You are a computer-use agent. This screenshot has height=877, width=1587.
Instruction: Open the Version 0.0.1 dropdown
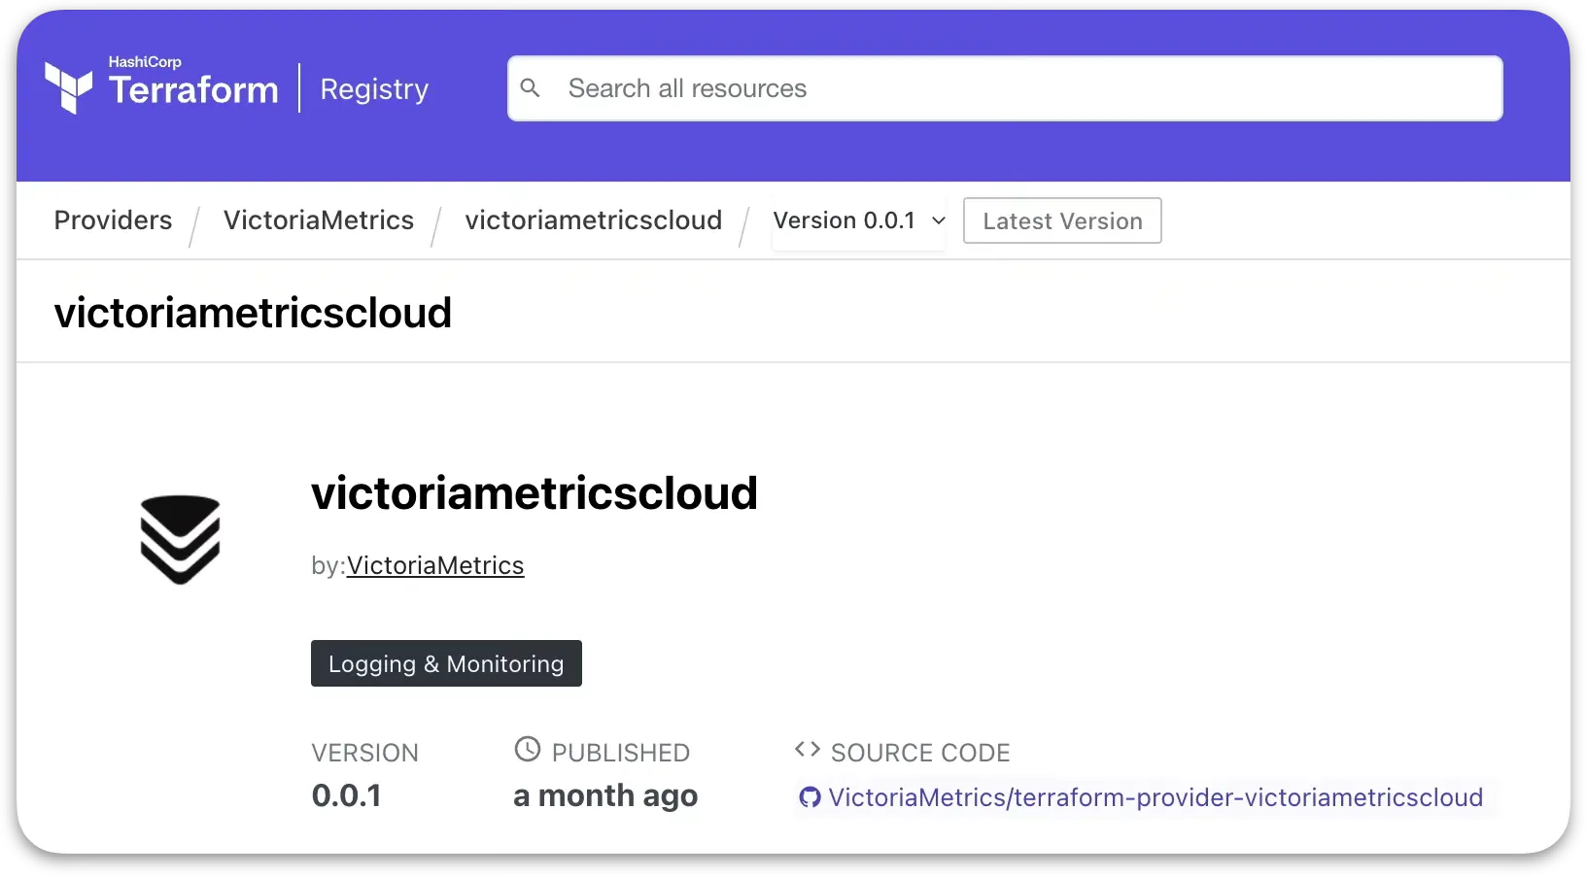pos(844,221)
